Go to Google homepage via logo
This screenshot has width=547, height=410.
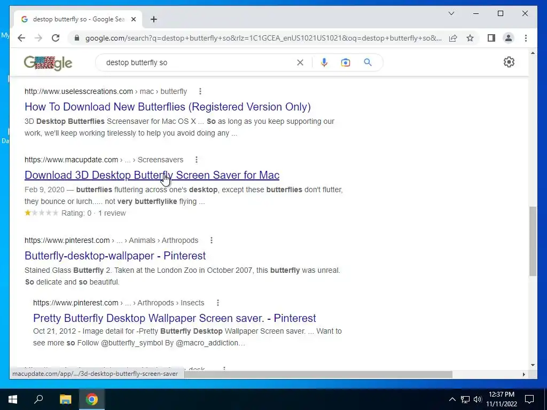[48, 63]
